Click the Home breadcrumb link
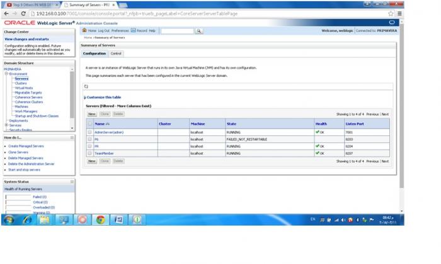441x264 pixels. click(x=88, y=37)
